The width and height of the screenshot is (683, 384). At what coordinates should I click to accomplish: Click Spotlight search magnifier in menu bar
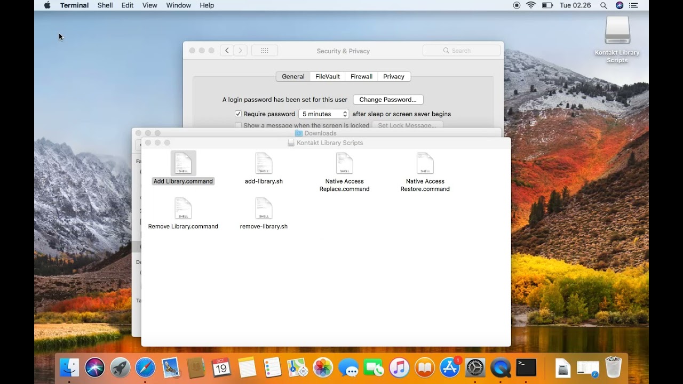[x=603, y=5]
